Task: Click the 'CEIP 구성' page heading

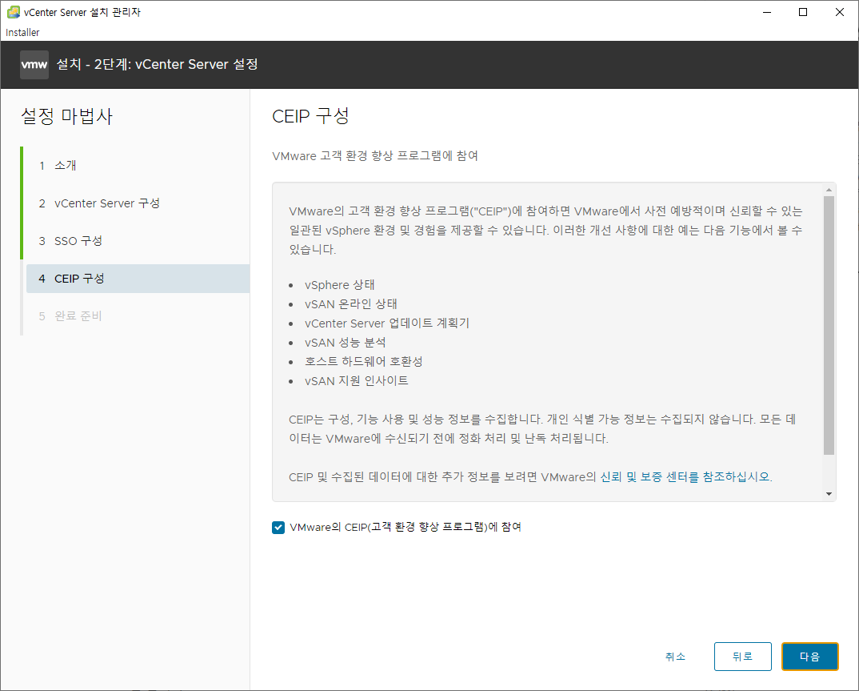Action: 310,116
